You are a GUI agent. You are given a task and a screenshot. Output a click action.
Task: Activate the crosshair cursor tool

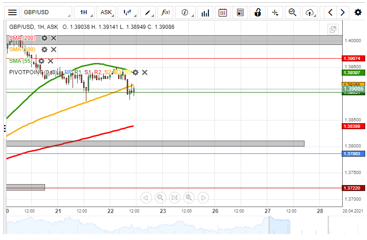click(275, 12)
